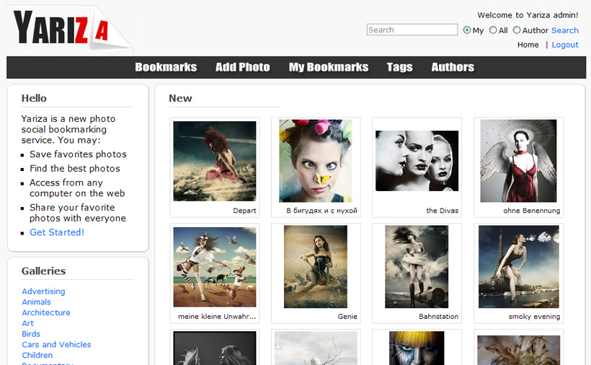Click the 'meine kleine Unwahr...' caption

(217, 317)
